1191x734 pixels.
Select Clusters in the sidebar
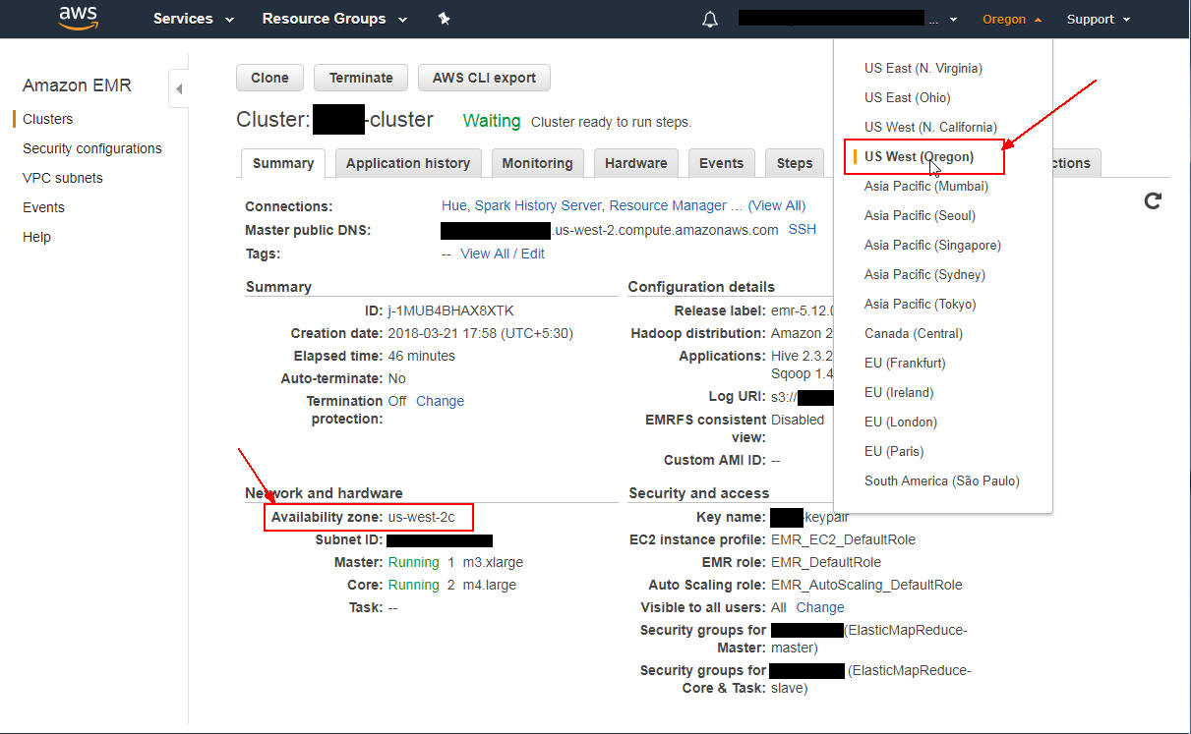coord(46,118)
